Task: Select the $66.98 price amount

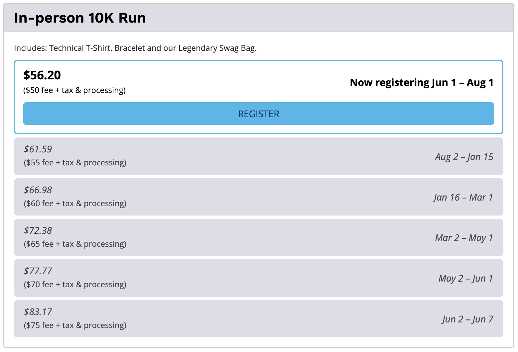Action: click(x=38, y=190)
